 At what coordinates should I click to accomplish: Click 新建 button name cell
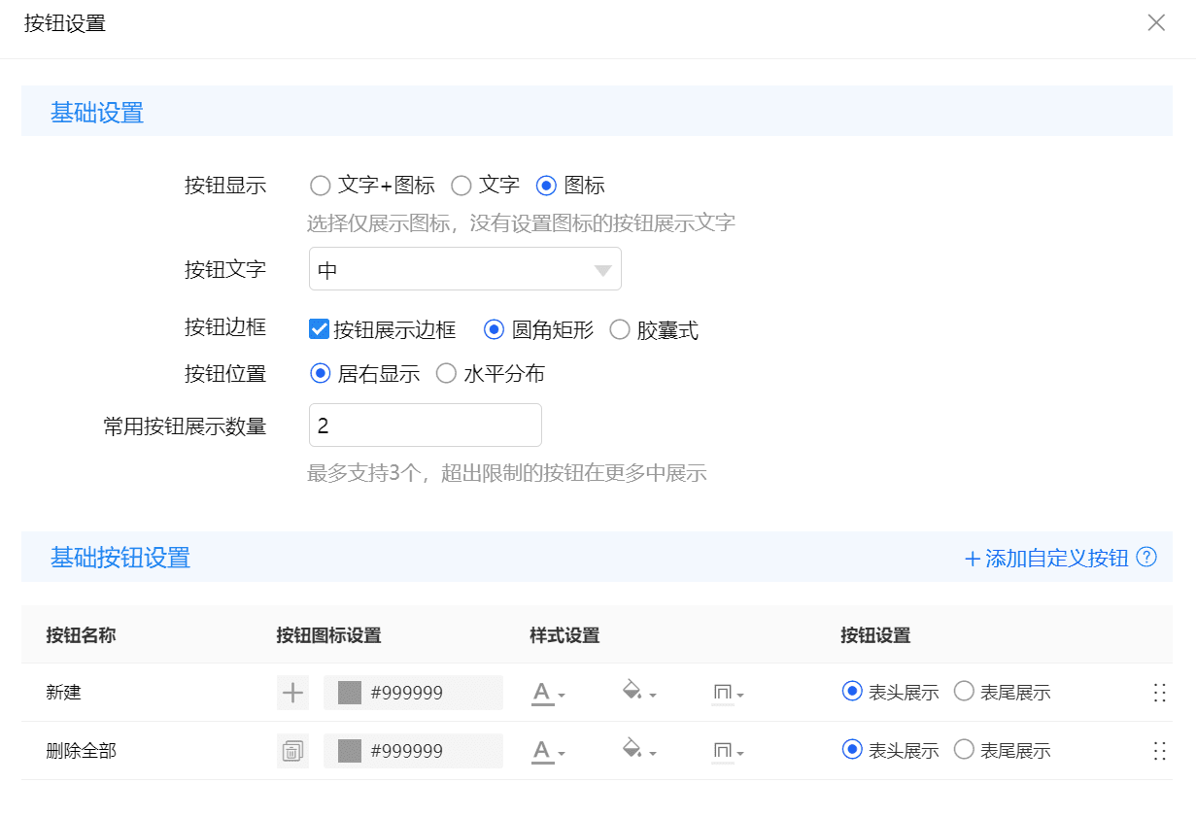click(64, 693)
